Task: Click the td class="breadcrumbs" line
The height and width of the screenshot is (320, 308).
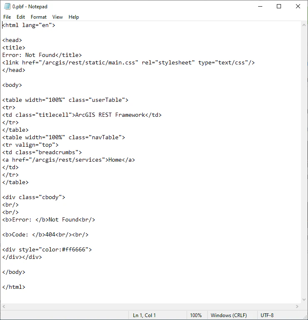Action: (x=42, y=152)
